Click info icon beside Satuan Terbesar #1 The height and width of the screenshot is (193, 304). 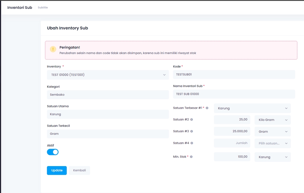[x=207, y=108]
